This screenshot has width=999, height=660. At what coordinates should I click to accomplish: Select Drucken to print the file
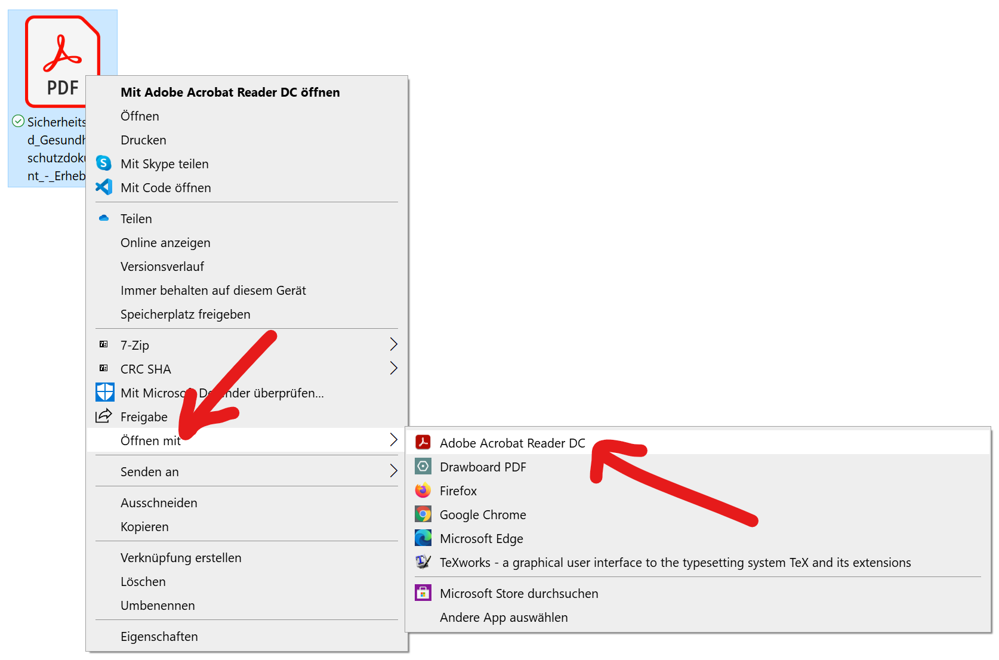247,140
